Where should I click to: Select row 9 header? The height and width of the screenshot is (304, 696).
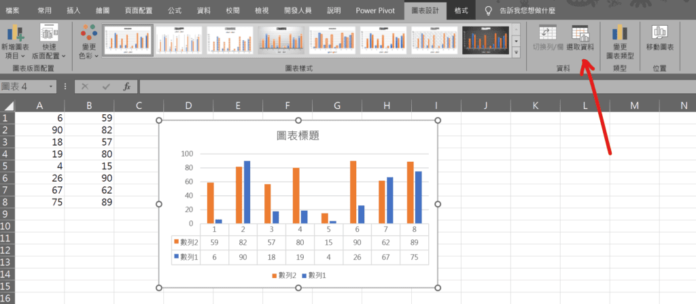tap(7, 214)
